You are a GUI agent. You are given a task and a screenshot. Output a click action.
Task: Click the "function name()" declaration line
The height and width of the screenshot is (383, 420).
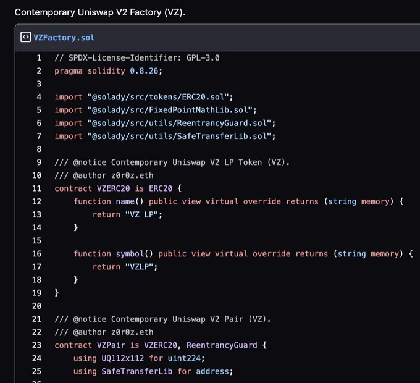238,201
